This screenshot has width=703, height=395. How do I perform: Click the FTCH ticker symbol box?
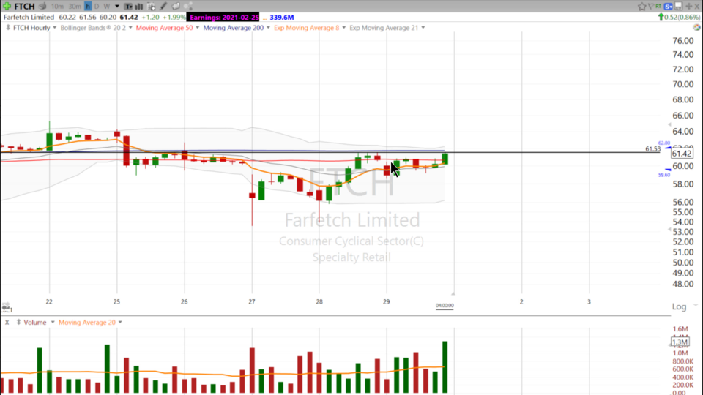24,7
